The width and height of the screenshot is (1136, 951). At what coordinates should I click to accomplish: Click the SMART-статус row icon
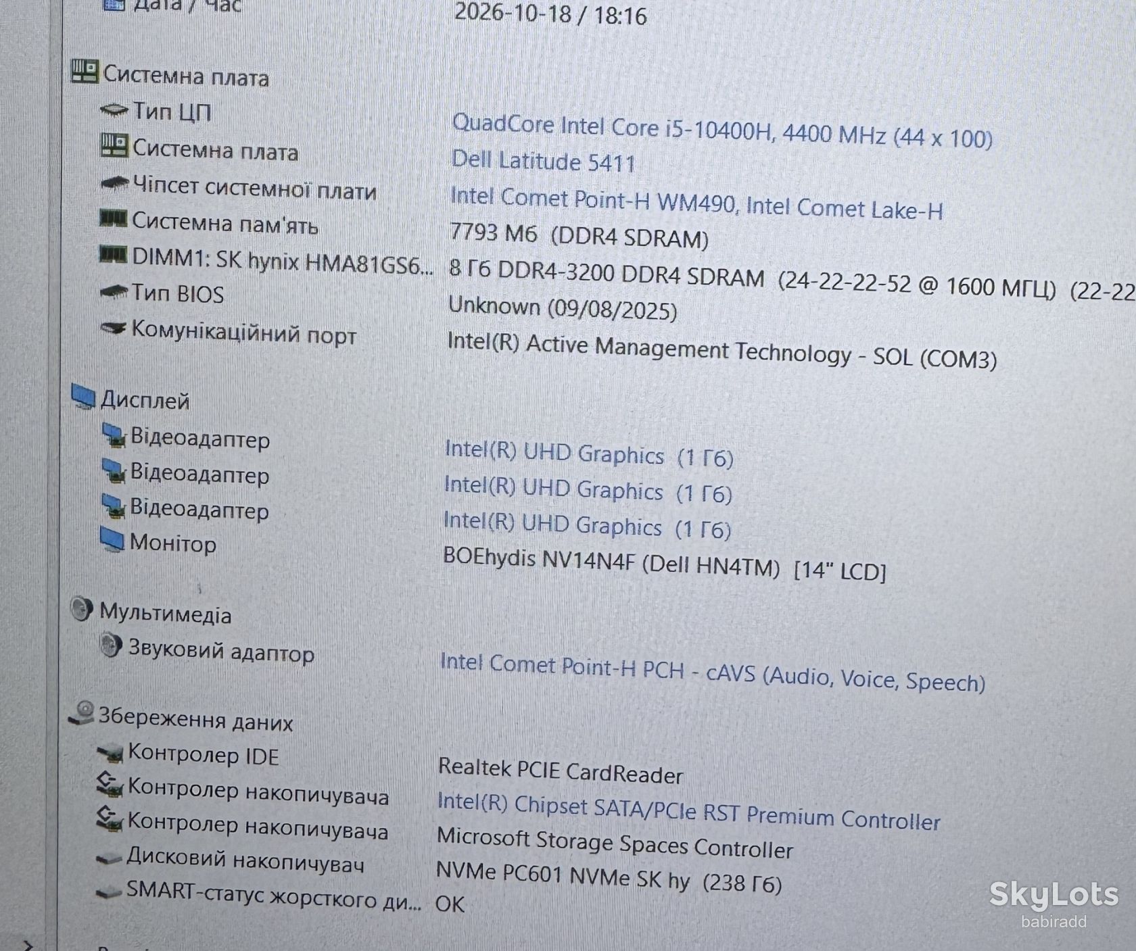pyautogui.click(x=109, y=893)
